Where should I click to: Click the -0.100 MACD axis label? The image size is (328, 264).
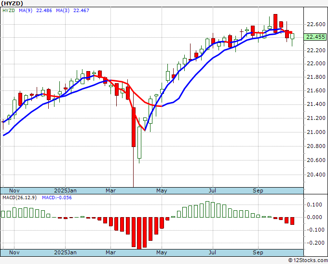(316, 230)
